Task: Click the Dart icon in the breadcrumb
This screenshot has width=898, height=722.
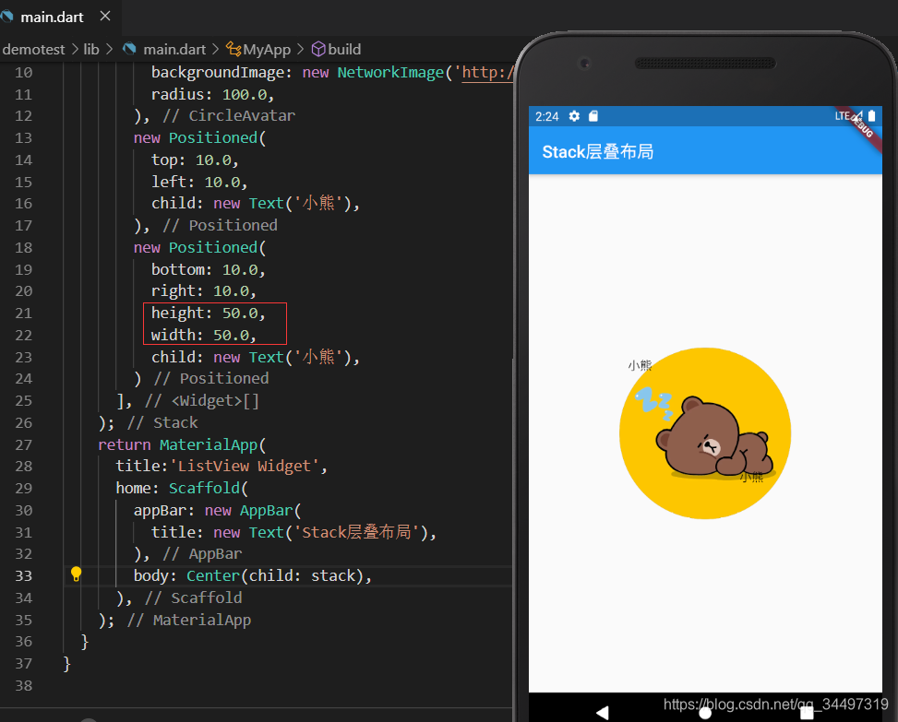Action: tap(129, 49)
